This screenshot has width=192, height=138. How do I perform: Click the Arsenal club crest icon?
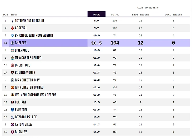click(12, 28)
